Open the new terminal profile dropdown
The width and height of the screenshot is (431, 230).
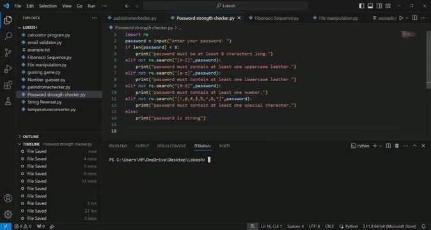[x=380, y=146]
